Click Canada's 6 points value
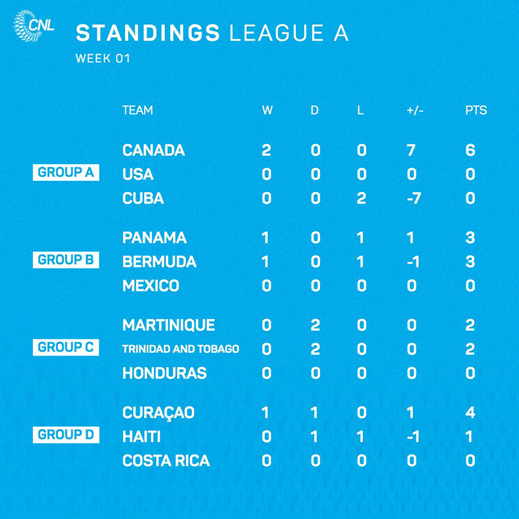 470,151
